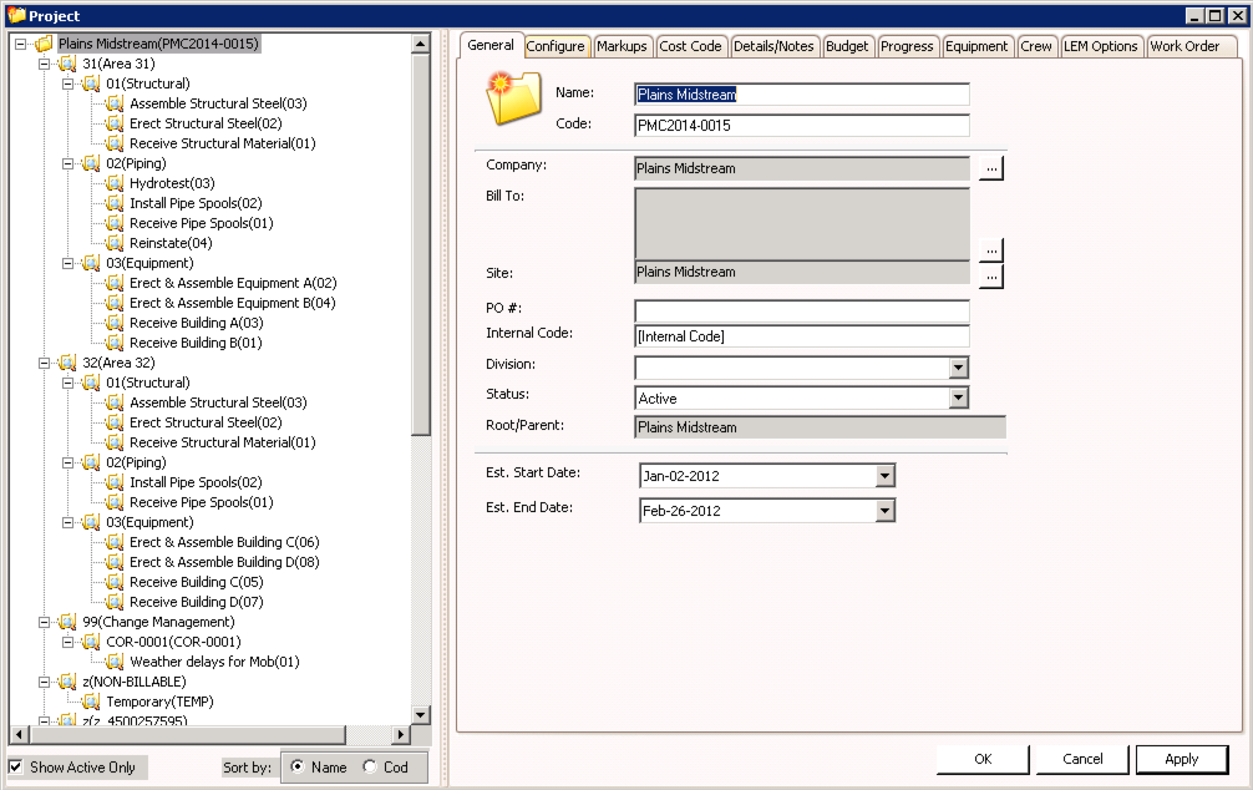Select the Code sort radio button

370,766
